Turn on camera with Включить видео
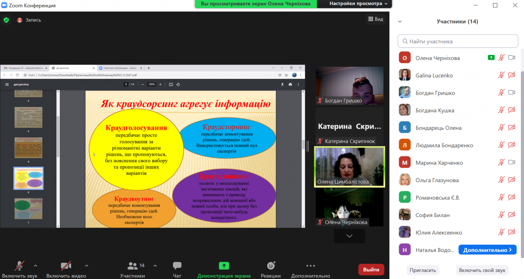The height and width of the screenshot is (279, 524). (66, 266)
